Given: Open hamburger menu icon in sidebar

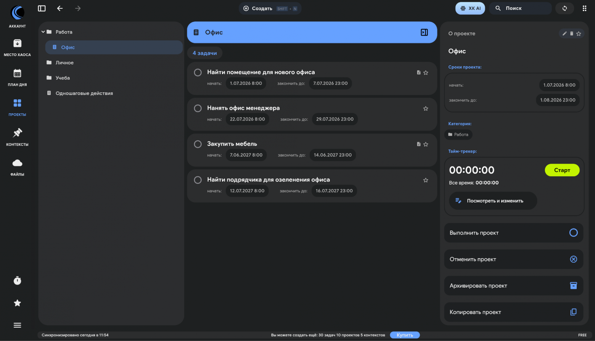Looking at the screenshot, I should (17, 325).
